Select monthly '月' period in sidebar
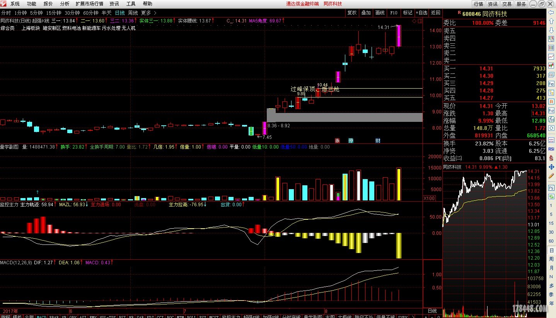556x318 pixels. (551, 268)
